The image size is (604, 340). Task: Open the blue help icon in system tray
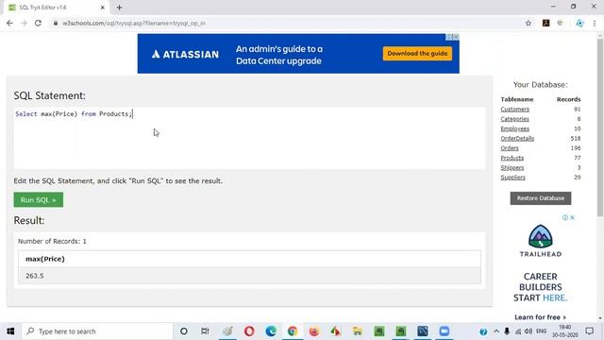coord(483,331)
